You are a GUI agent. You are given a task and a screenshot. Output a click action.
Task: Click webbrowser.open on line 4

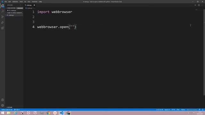[x=53, y=27]
